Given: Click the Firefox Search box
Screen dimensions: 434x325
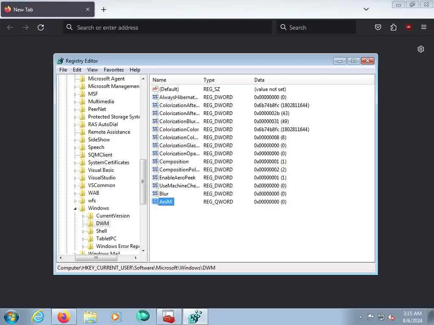Looking at the screenshot, I should pos(316,28).
